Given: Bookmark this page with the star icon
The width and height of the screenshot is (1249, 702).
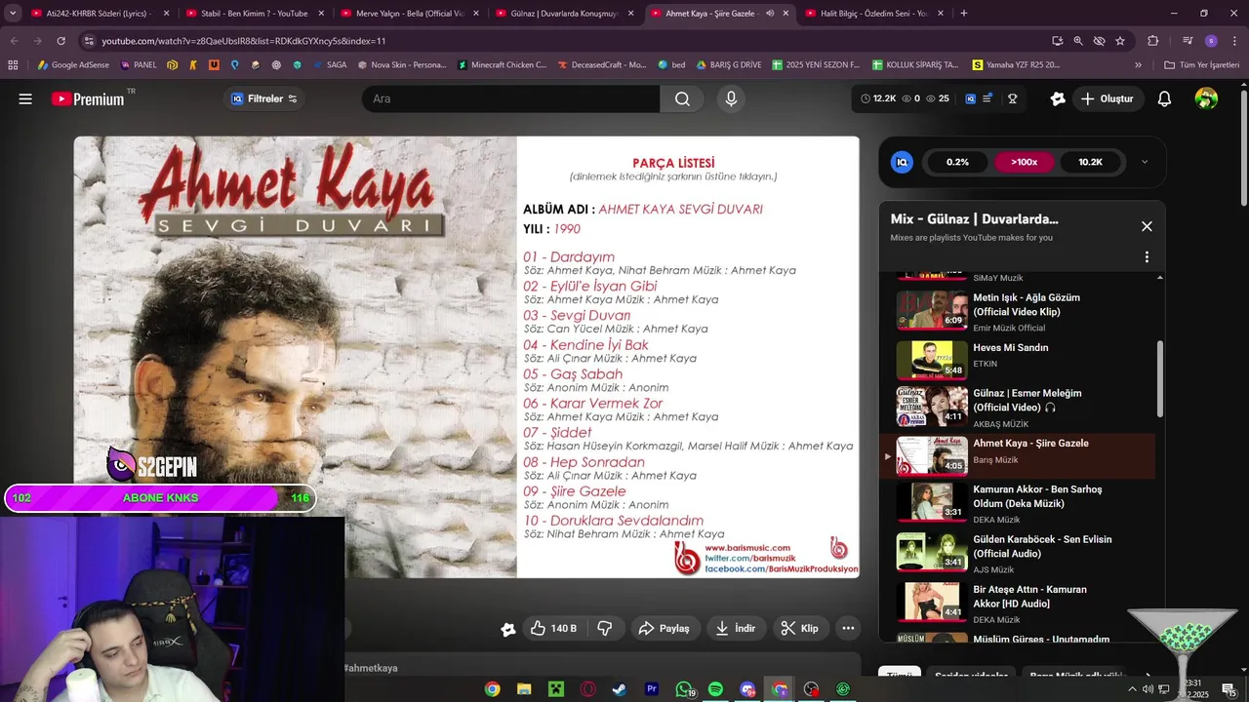Looking at the screenshot, I should coord(1120,41).
